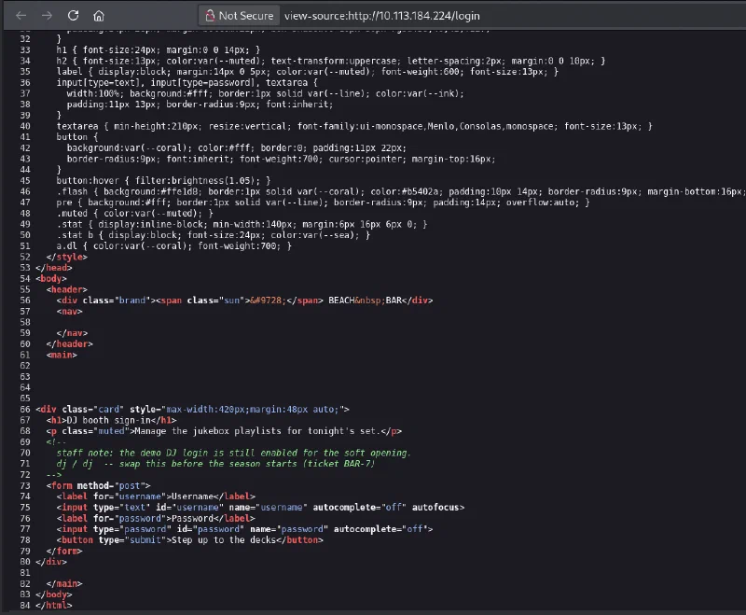
Task: Select the opening <main> tag
Action: pos(62,355)
